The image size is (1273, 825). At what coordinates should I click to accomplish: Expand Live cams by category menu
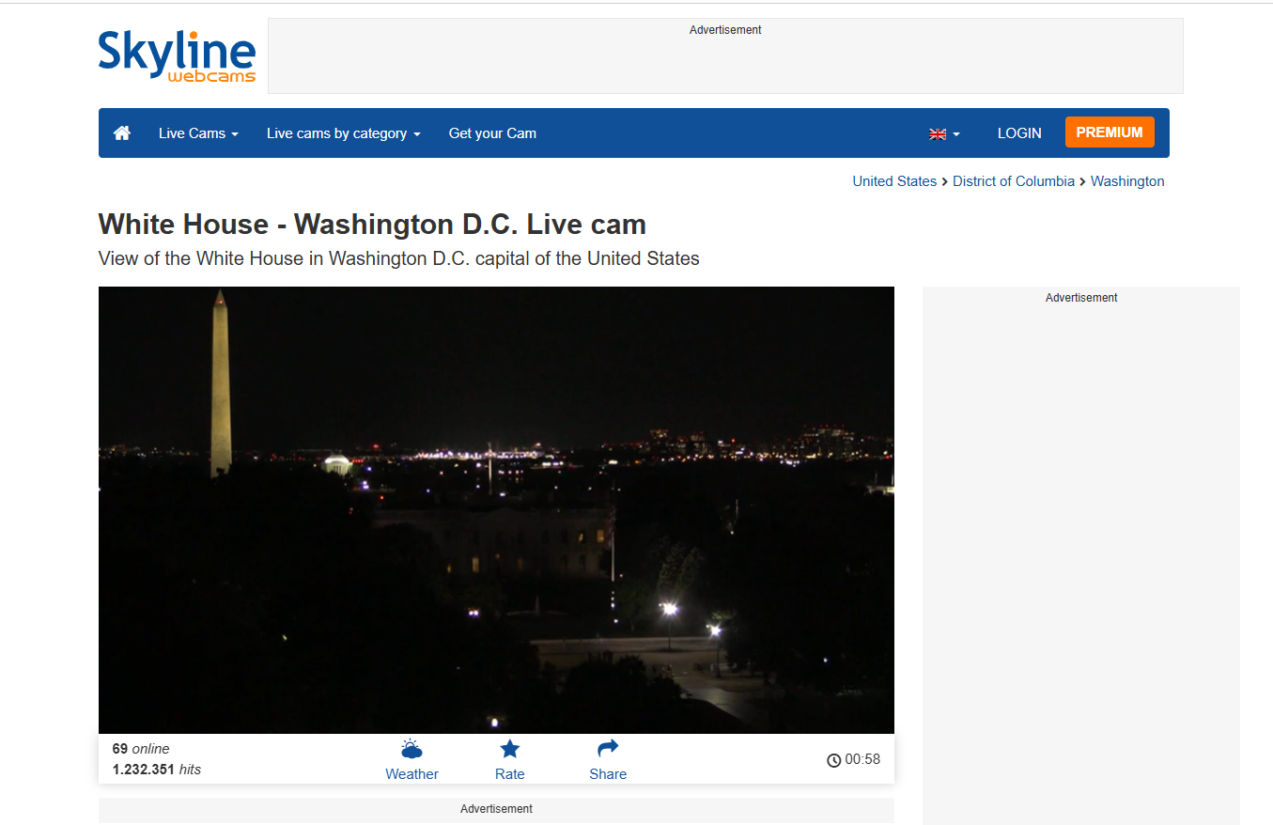[343, 133]
